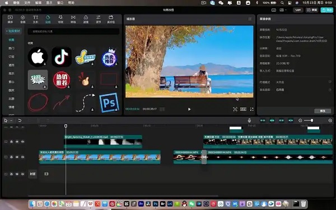The width and height of the screenshot is (336, 210).
Task: Collapse the 贴纸素材 sticker material section
Action: [x=13, y=31]
